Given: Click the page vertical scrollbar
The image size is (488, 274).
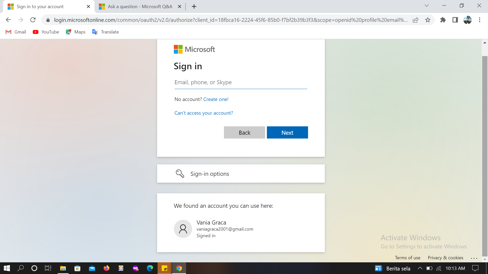Looking at the screenshot, I should tap(485, 152).
